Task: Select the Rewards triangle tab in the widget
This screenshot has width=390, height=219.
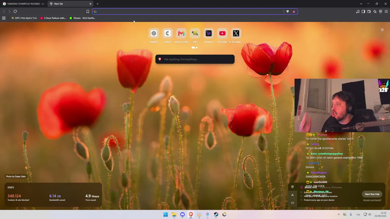Action: pos(292,195)
